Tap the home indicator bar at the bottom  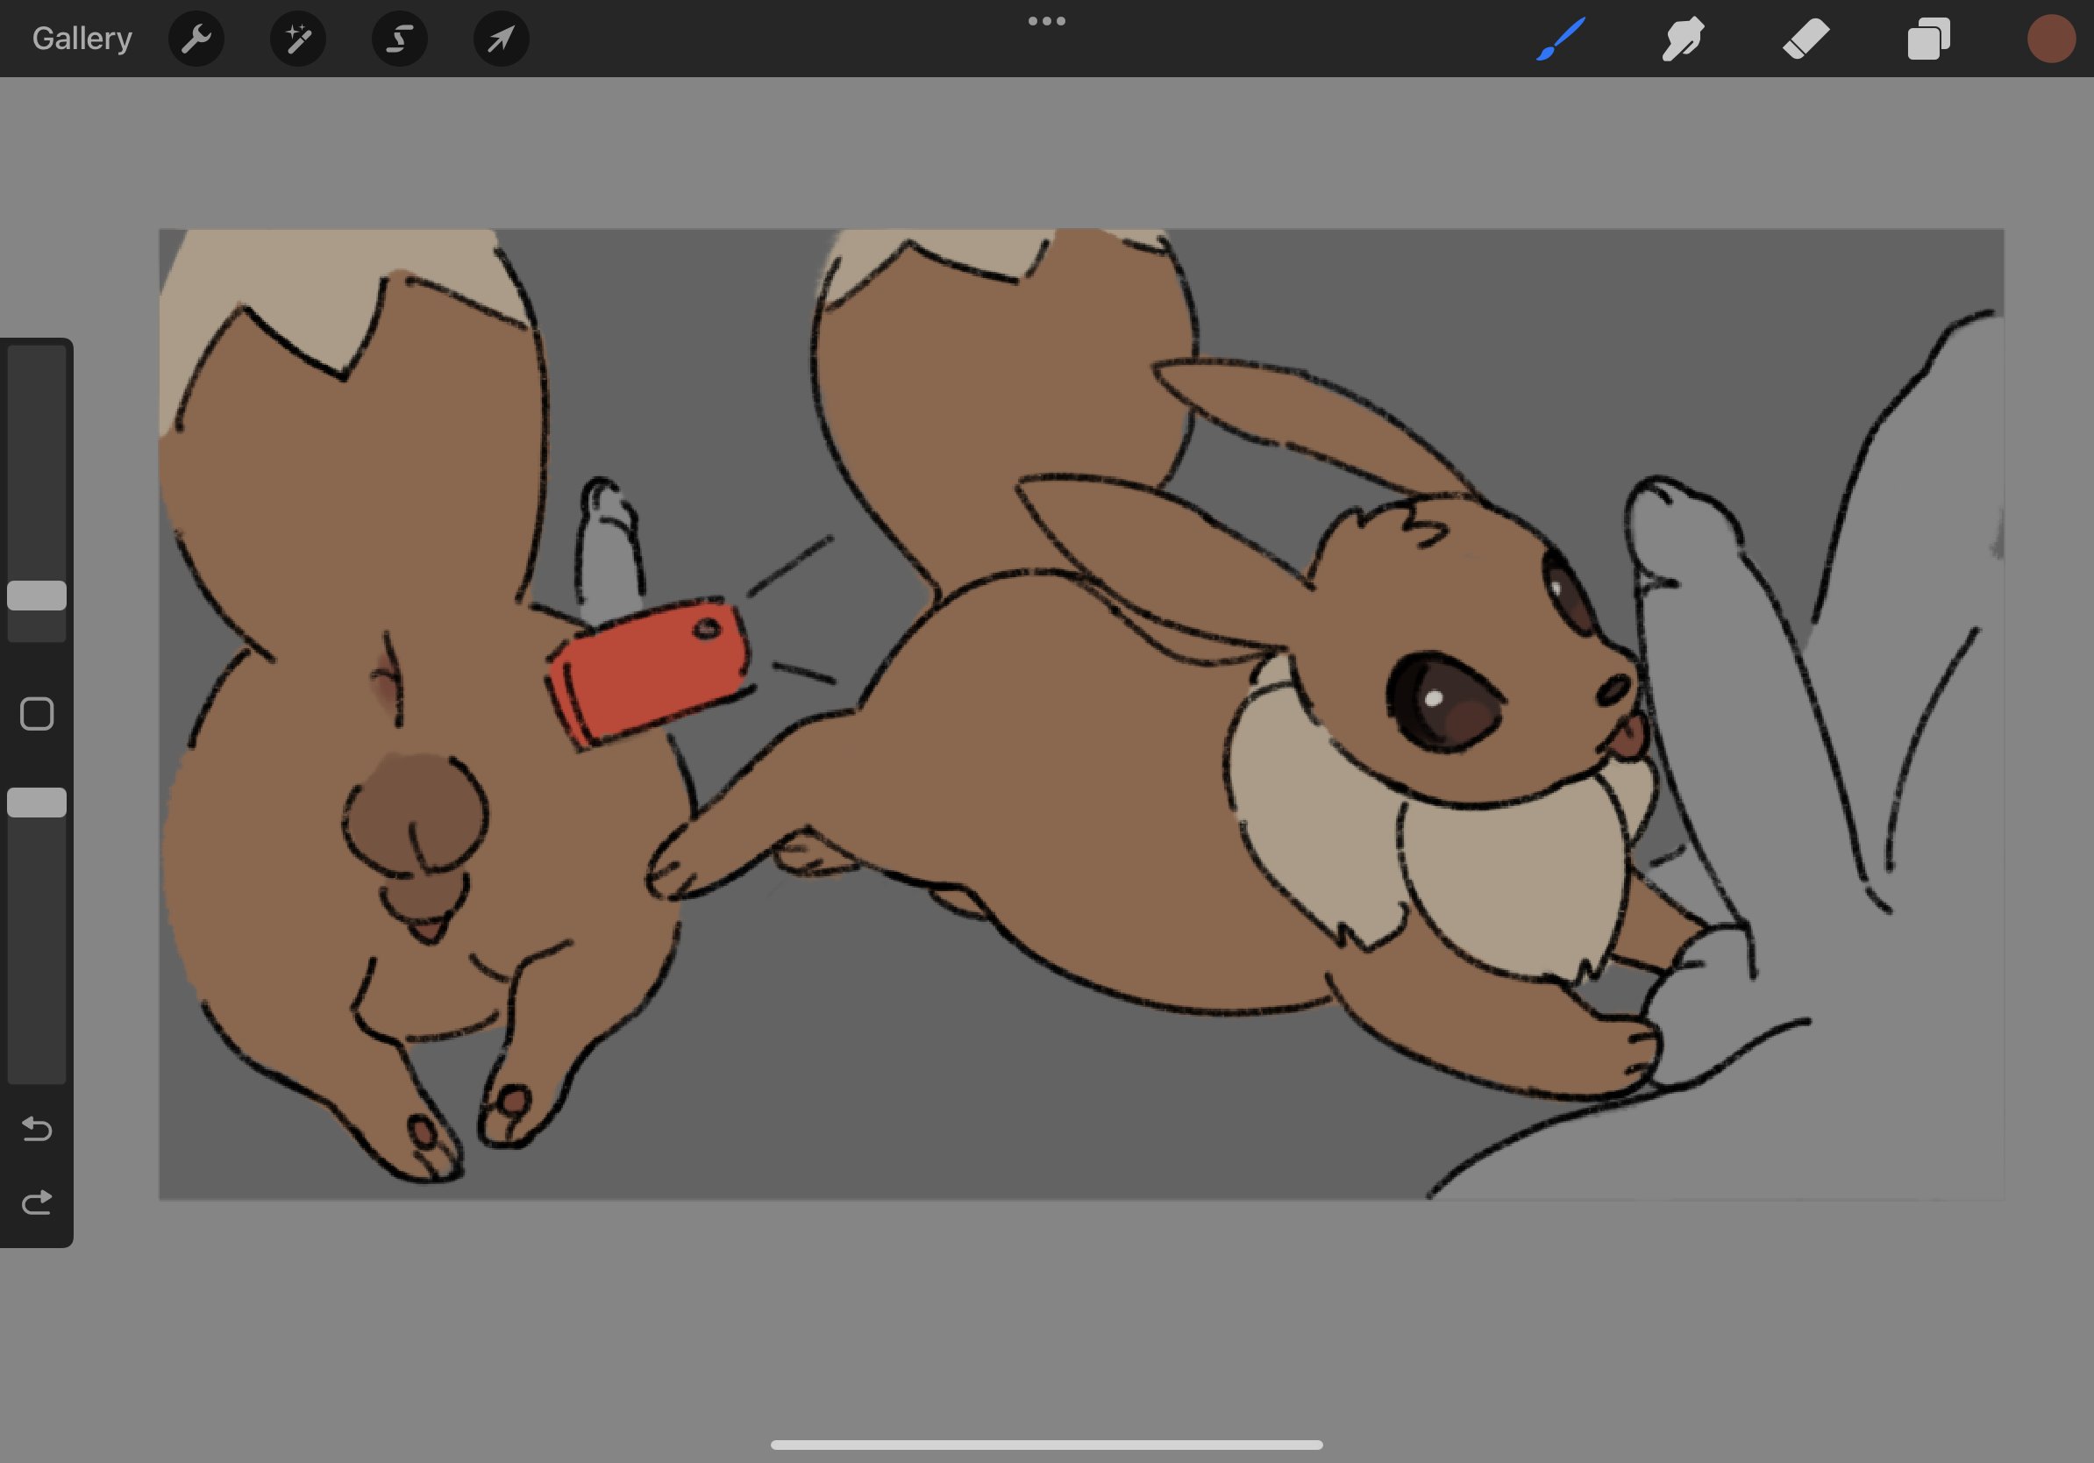1046,1445
